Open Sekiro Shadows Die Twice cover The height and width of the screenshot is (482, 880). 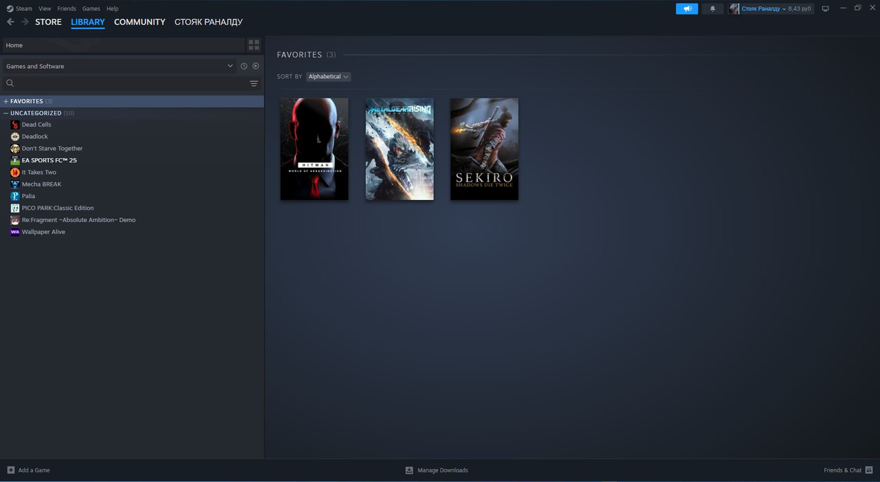[x=485, y=149]
